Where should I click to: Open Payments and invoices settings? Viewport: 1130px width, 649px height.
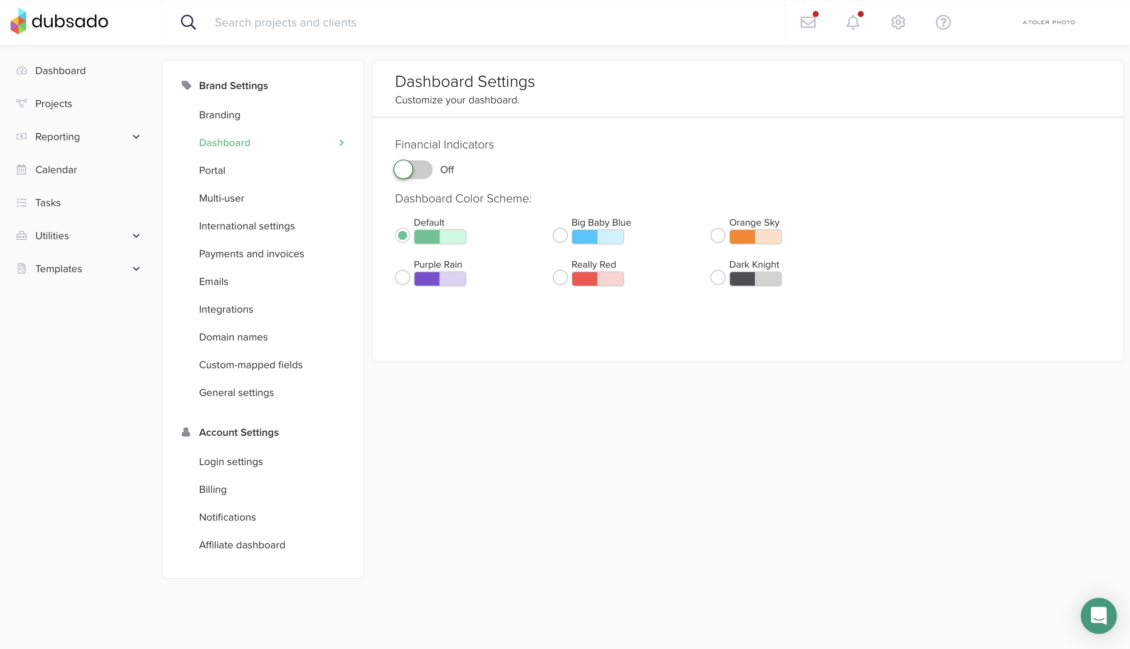pyautogui.click(x=251, y=254)
